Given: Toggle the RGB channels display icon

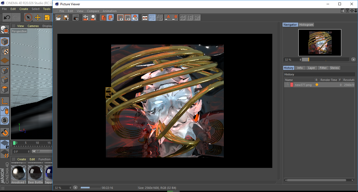Looking at the screenshot, I should pyautogui.click(x=135, y=18).
